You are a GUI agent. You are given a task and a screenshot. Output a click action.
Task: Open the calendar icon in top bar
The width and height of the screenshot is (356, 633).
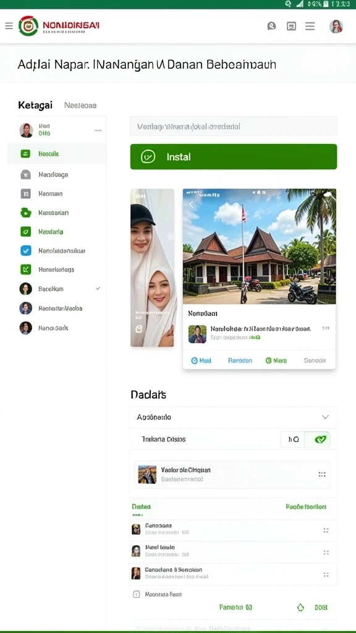pos(291,26)
